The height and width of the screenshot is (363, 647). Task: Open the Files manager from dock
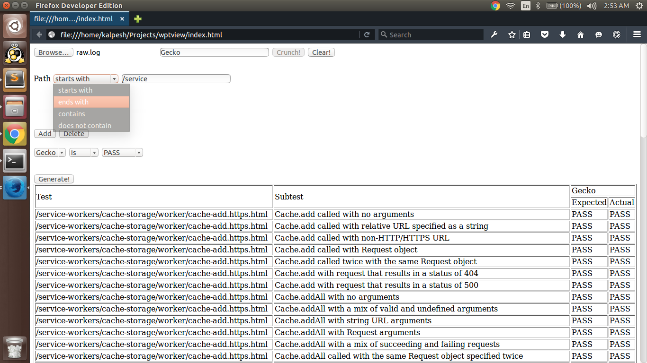coord(15,107)
